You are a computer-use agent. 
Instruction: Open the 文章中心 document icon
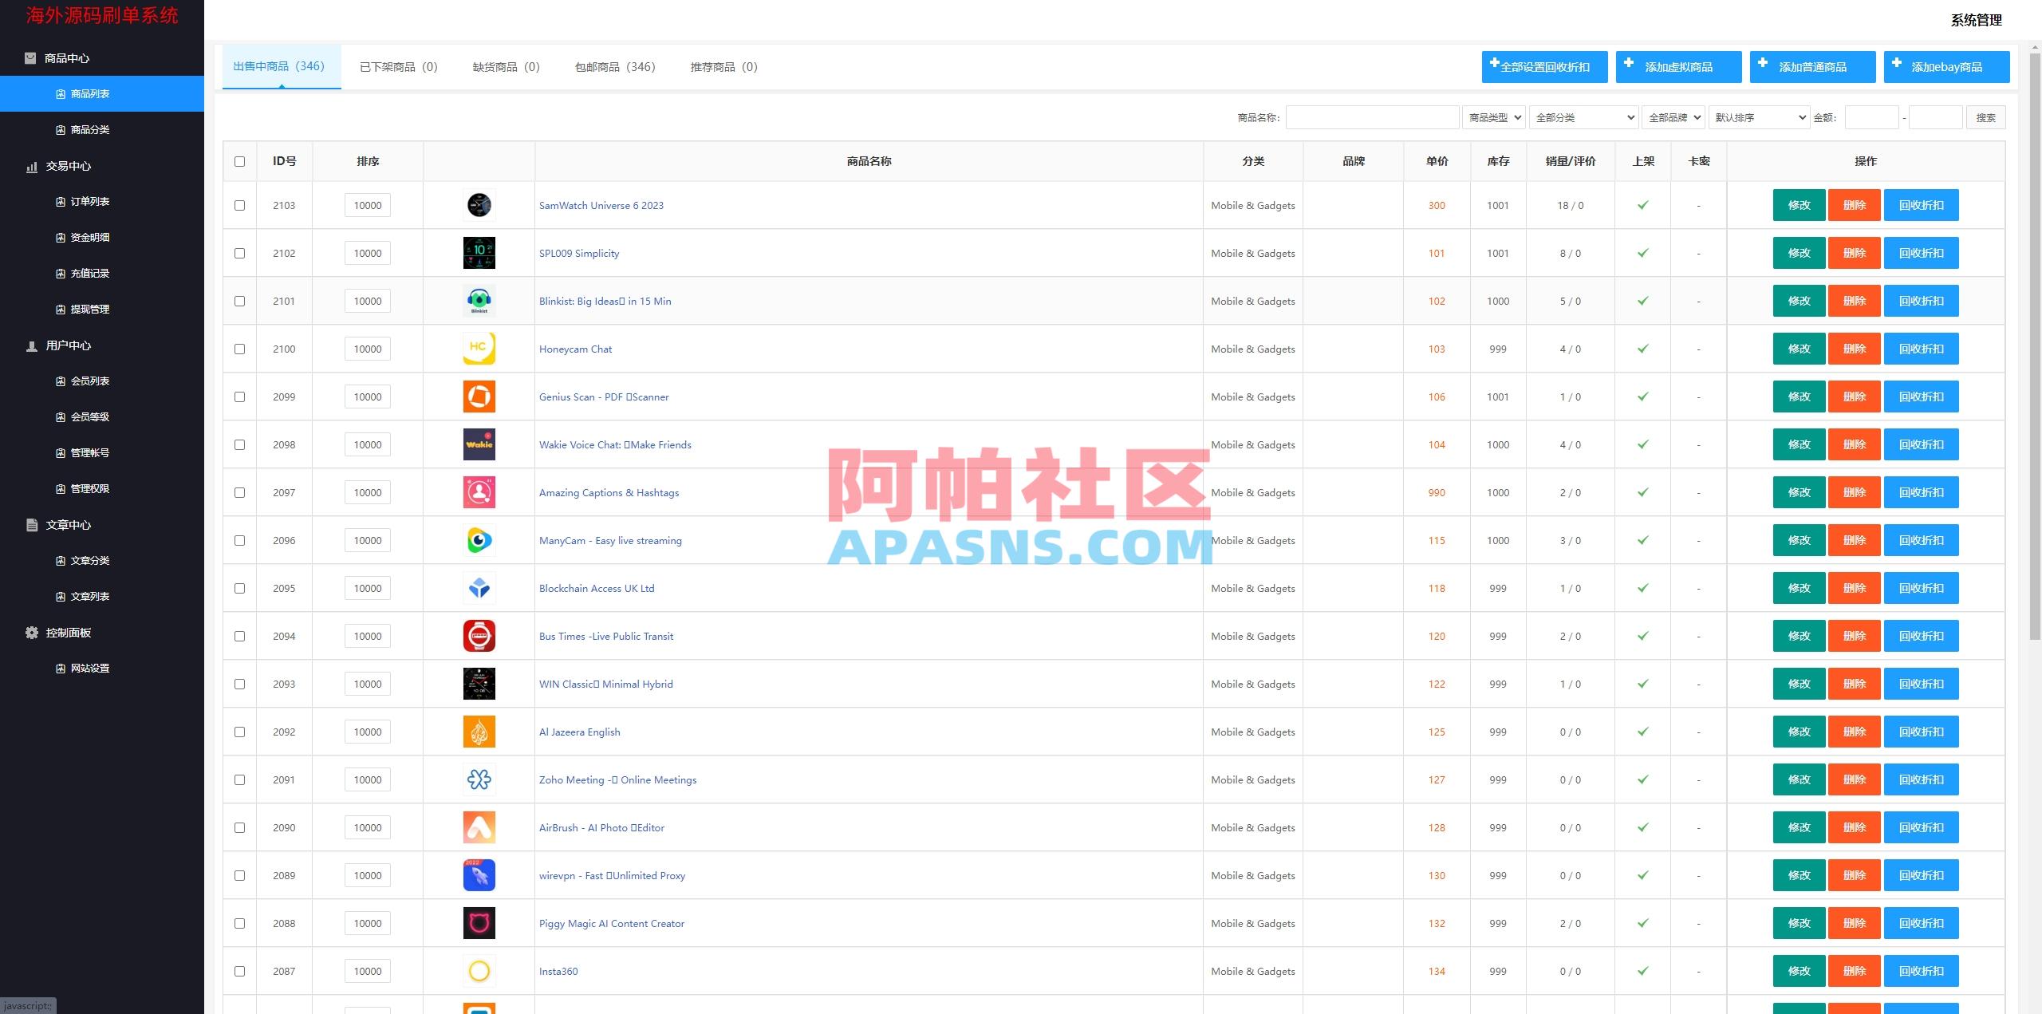point(30,525)
